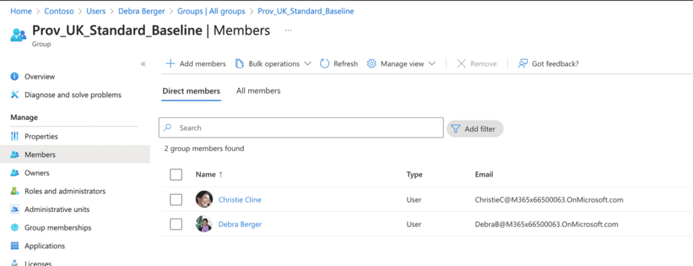Switch to the Direct members tab
The height and width of the screenshot is (266, 693).
192,91
